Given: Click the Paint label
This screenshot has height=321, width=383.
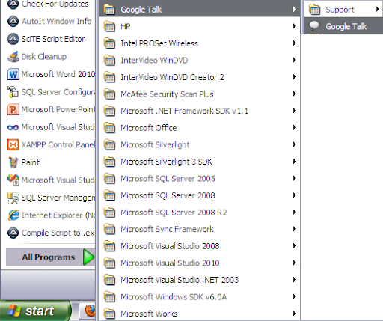Looking at the screenshot, I should [x=31, y=162].
